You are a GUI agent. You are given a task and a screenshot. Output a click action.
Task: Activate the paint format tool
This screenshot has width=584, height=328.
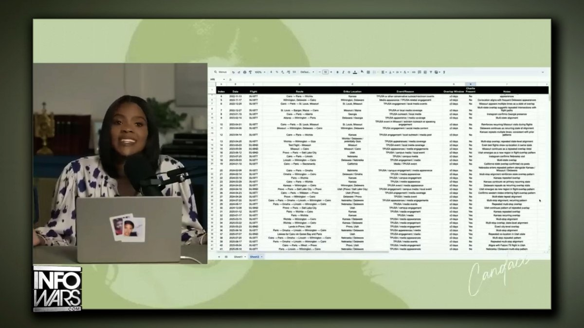[250, 72]
